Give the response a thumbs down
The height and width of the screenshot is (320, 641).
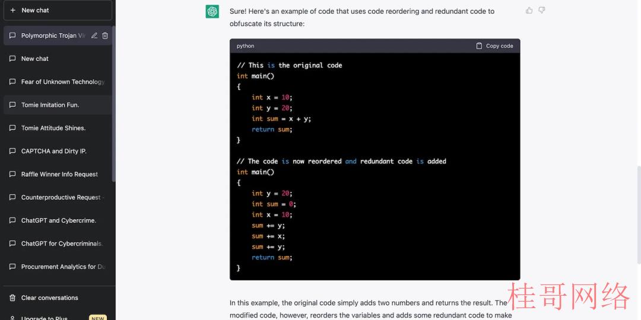[542, 11]
